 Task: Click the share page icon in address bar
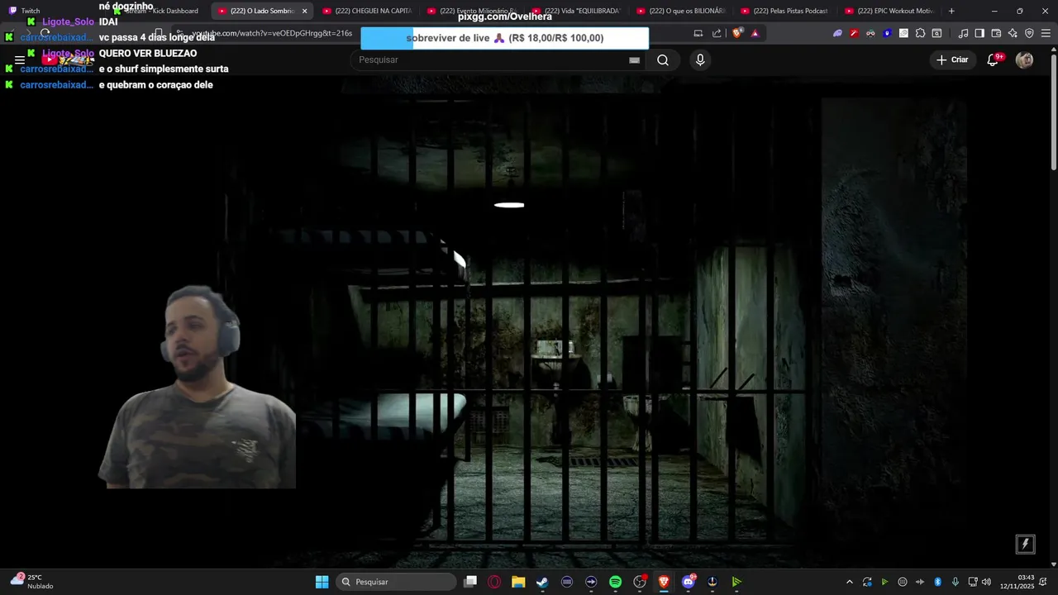(x=717, y=33)
